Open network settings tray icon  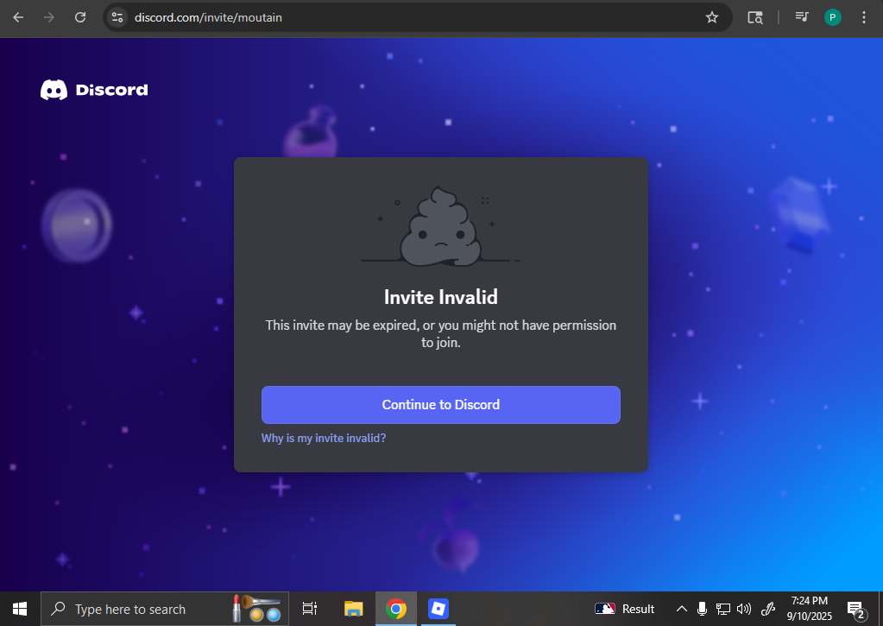pos(723,609)
